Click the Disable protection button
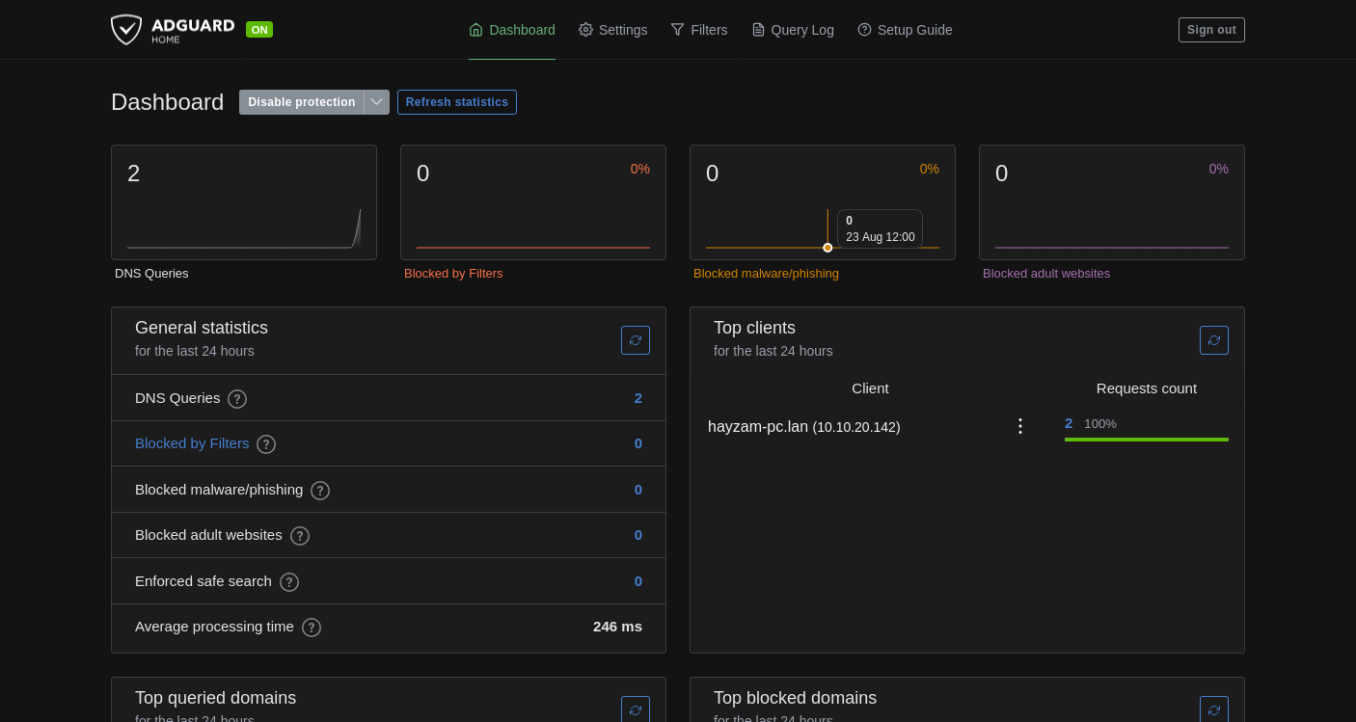This screenshot has height=722, width=1356. point(302,102)
